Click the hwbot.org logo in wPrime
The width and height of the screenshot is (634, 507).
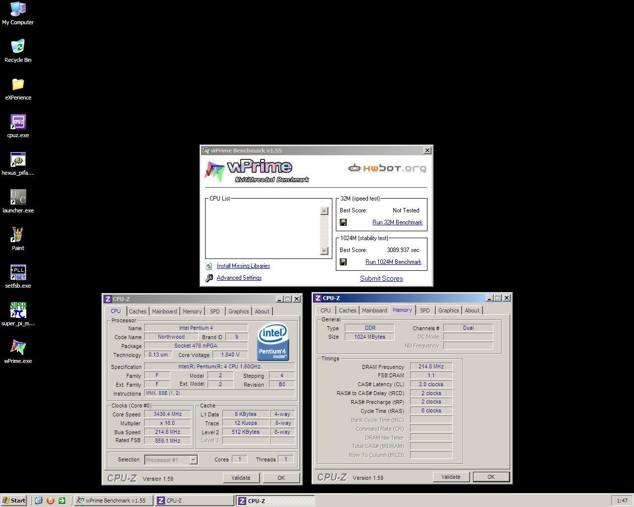pos(387,168)
